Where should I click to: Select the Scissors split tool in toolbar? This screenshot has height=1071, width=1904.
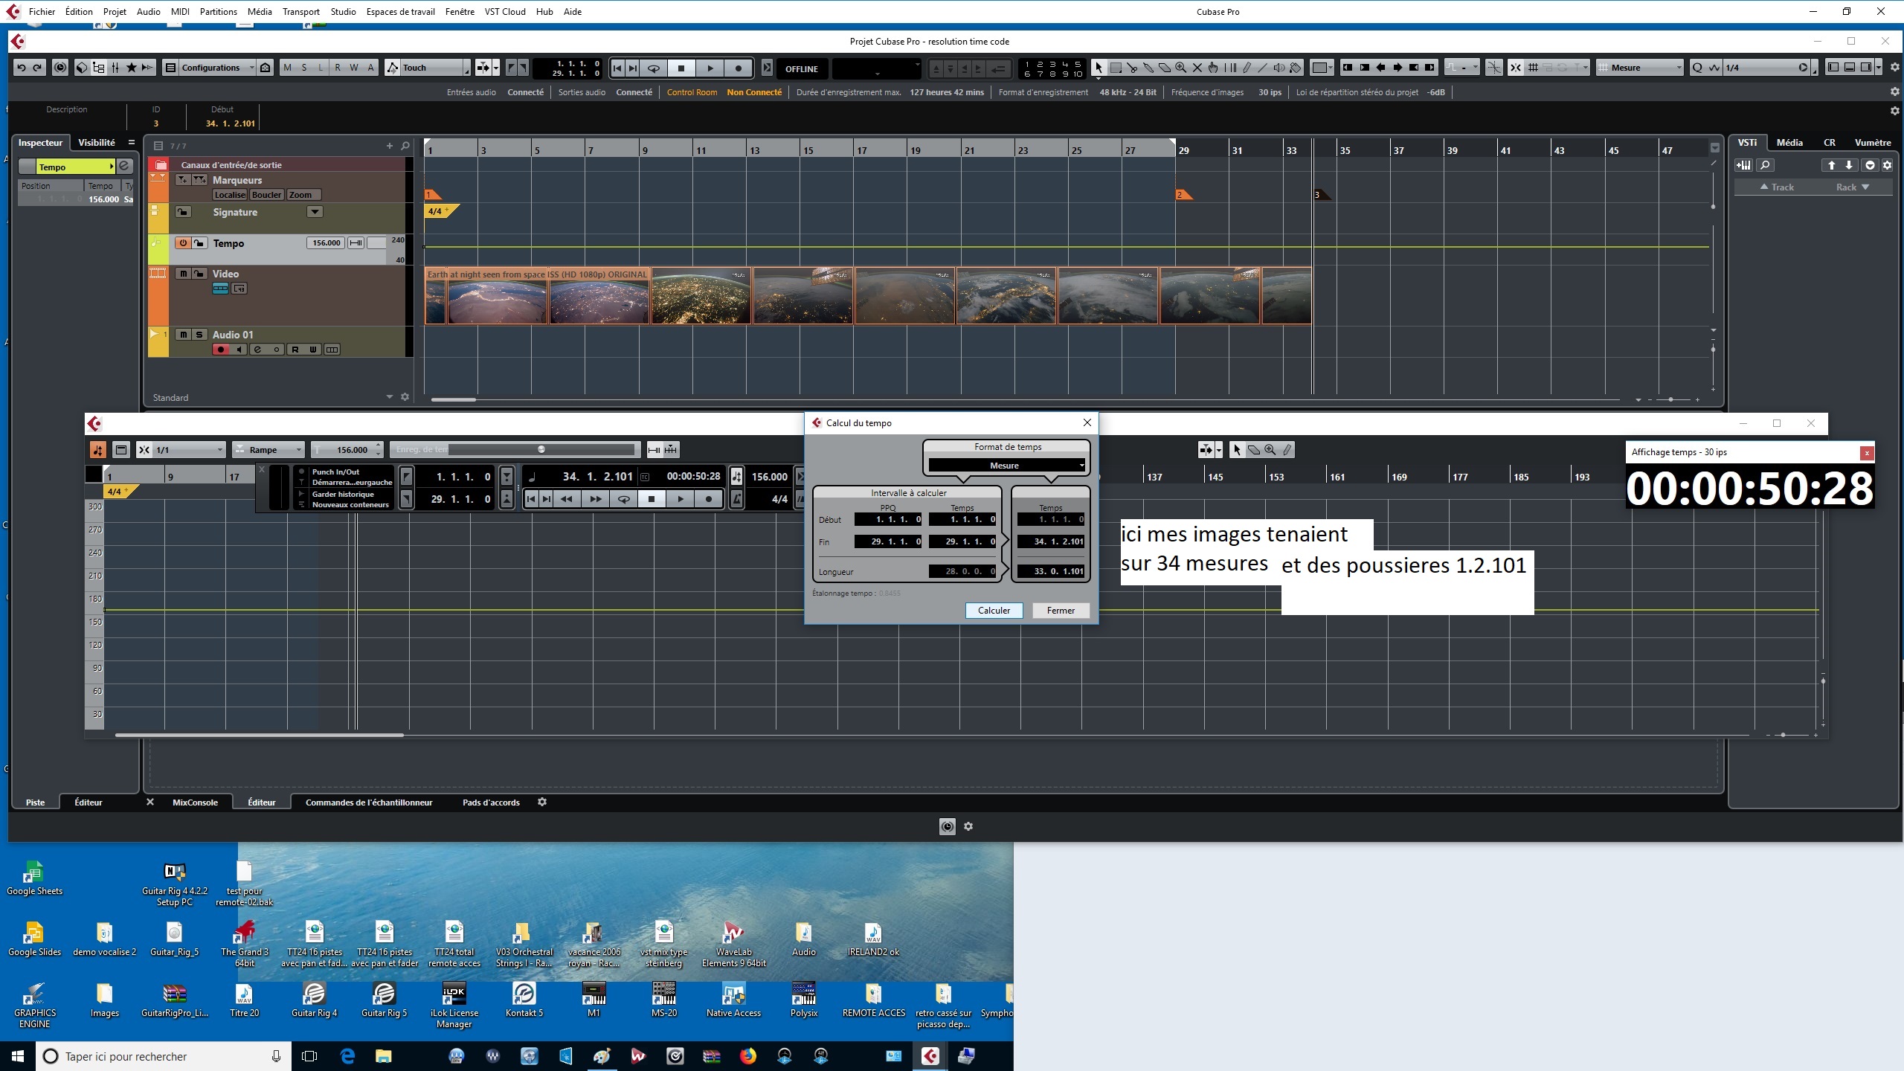click(1132, 68)
